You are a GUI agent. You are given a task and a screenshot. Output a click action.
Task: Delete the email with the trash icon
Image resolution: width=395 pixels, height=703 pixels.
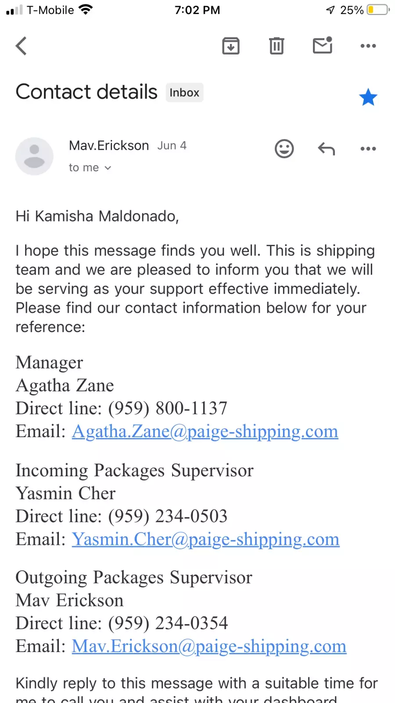(276, 46)
